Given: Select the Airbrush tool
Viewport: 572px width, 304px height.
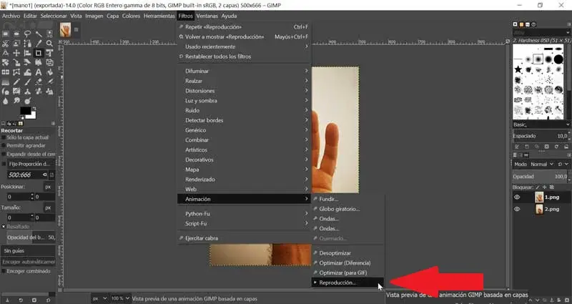Looking at the screenshot, I should (x=49, y=82).
